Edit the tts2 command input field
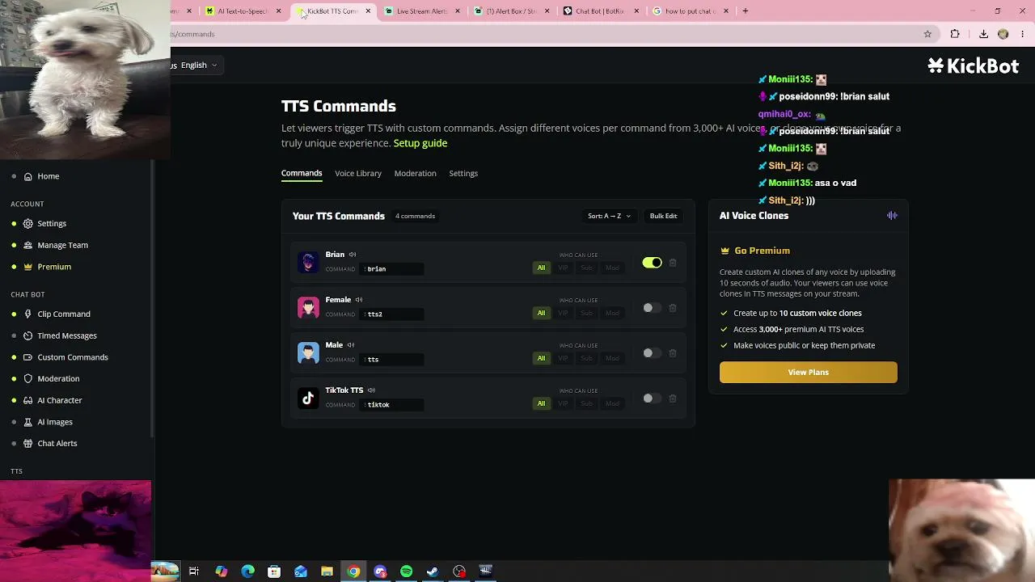Image resolution: width=1035 pixels, height=582 pixels. (393, 314)
